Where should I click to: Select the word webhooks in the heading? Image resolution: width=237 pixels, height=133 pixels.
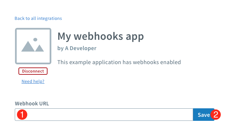(98, 36)
